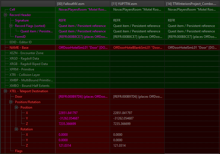The image size is (220, 154).
Task: Click TTWInteriorsProject Record Flags (sorted) value
Action: (191, 26)
